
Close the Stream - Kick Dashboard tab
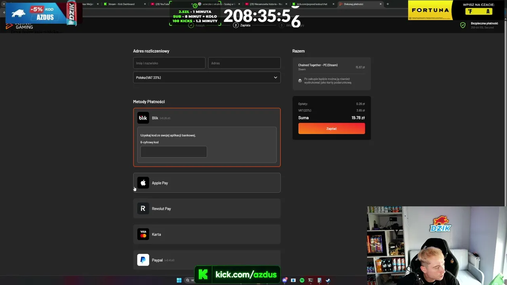coord(145,4)
